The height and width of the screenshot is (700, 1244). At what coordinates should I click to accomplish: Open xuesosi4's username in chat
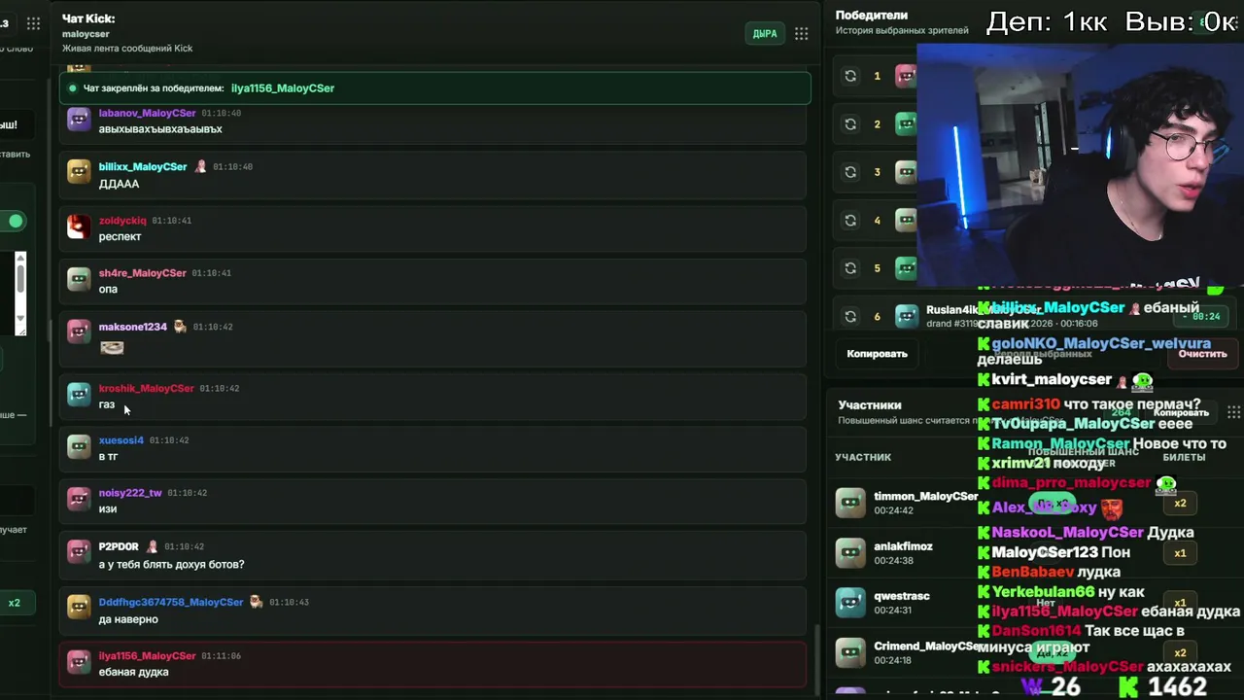(x=121, y=440)
